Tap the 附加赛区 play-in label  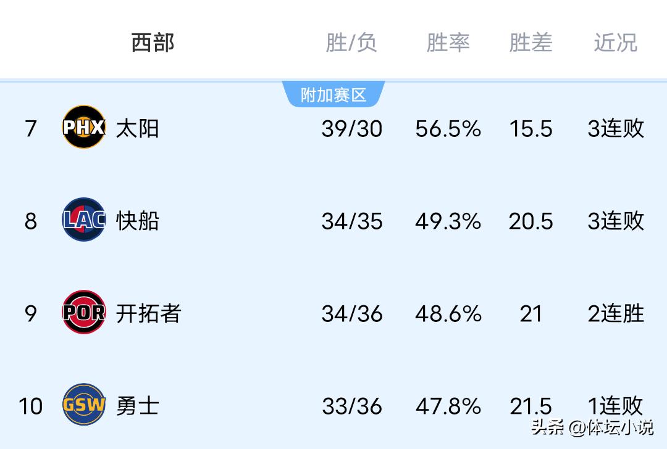(x=333, y=94)
